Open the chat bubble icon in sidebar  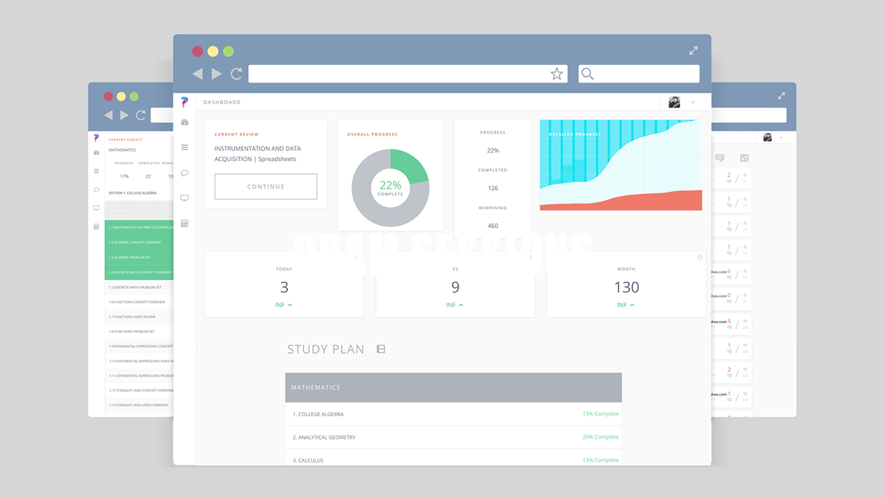tap(184, 173)
